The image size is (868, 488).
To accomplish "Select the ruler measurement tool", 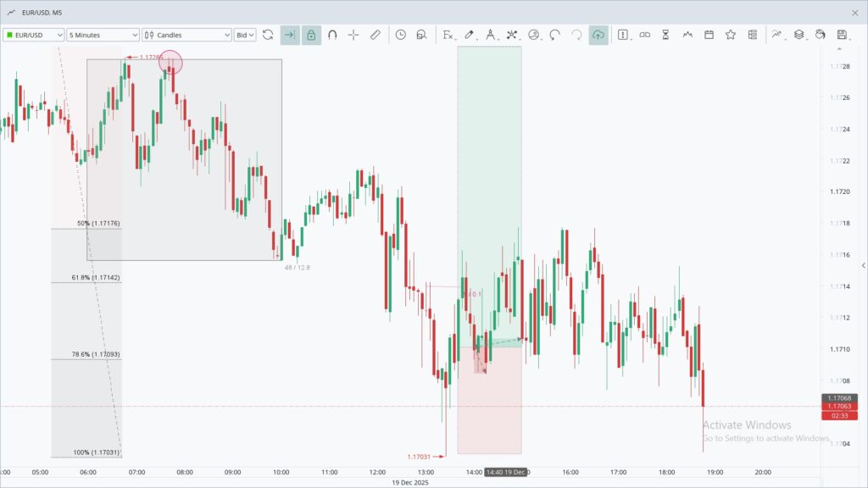I will pos(376,35).
